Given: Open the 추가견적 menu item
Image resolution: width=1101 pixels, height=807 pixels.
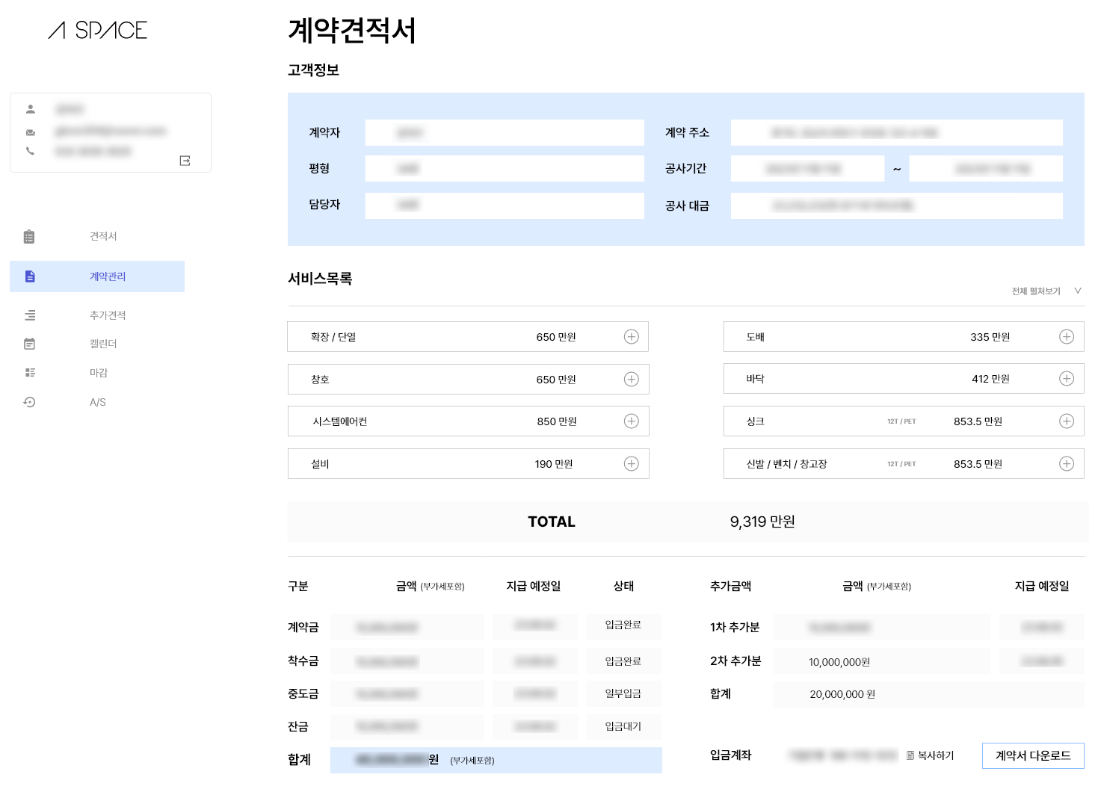Looking at the screenshot, I should (108, 315).
